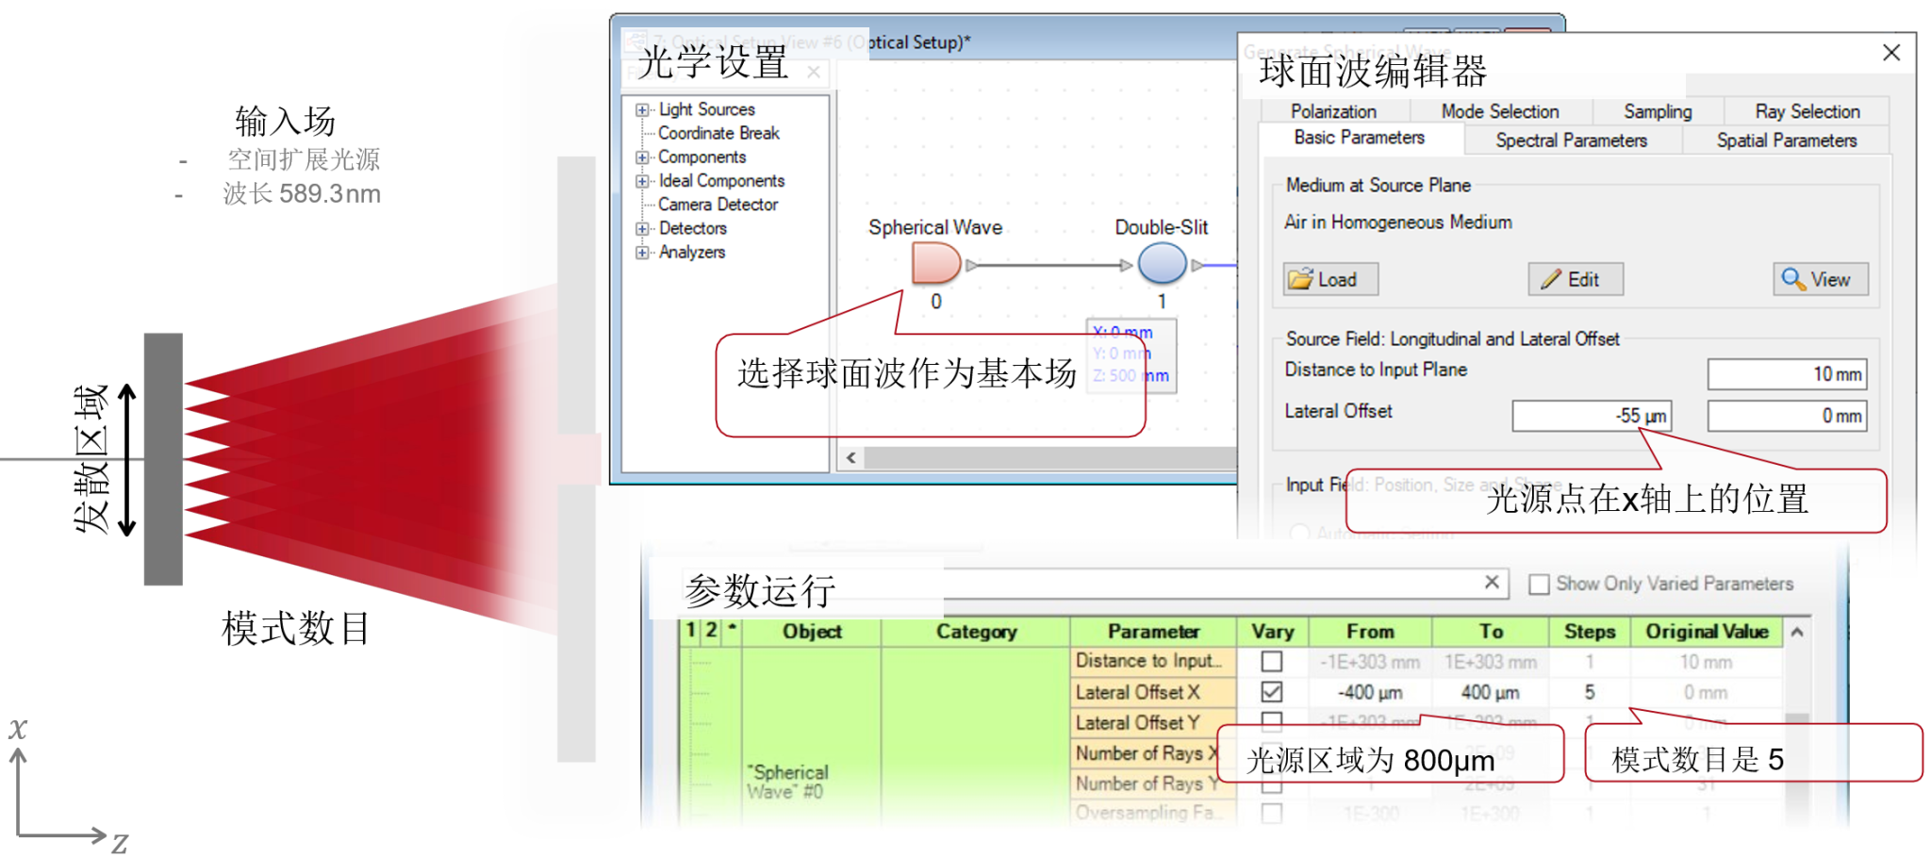
Task: Click the Distance to Input Plane field
Action: coord(1786,374)
